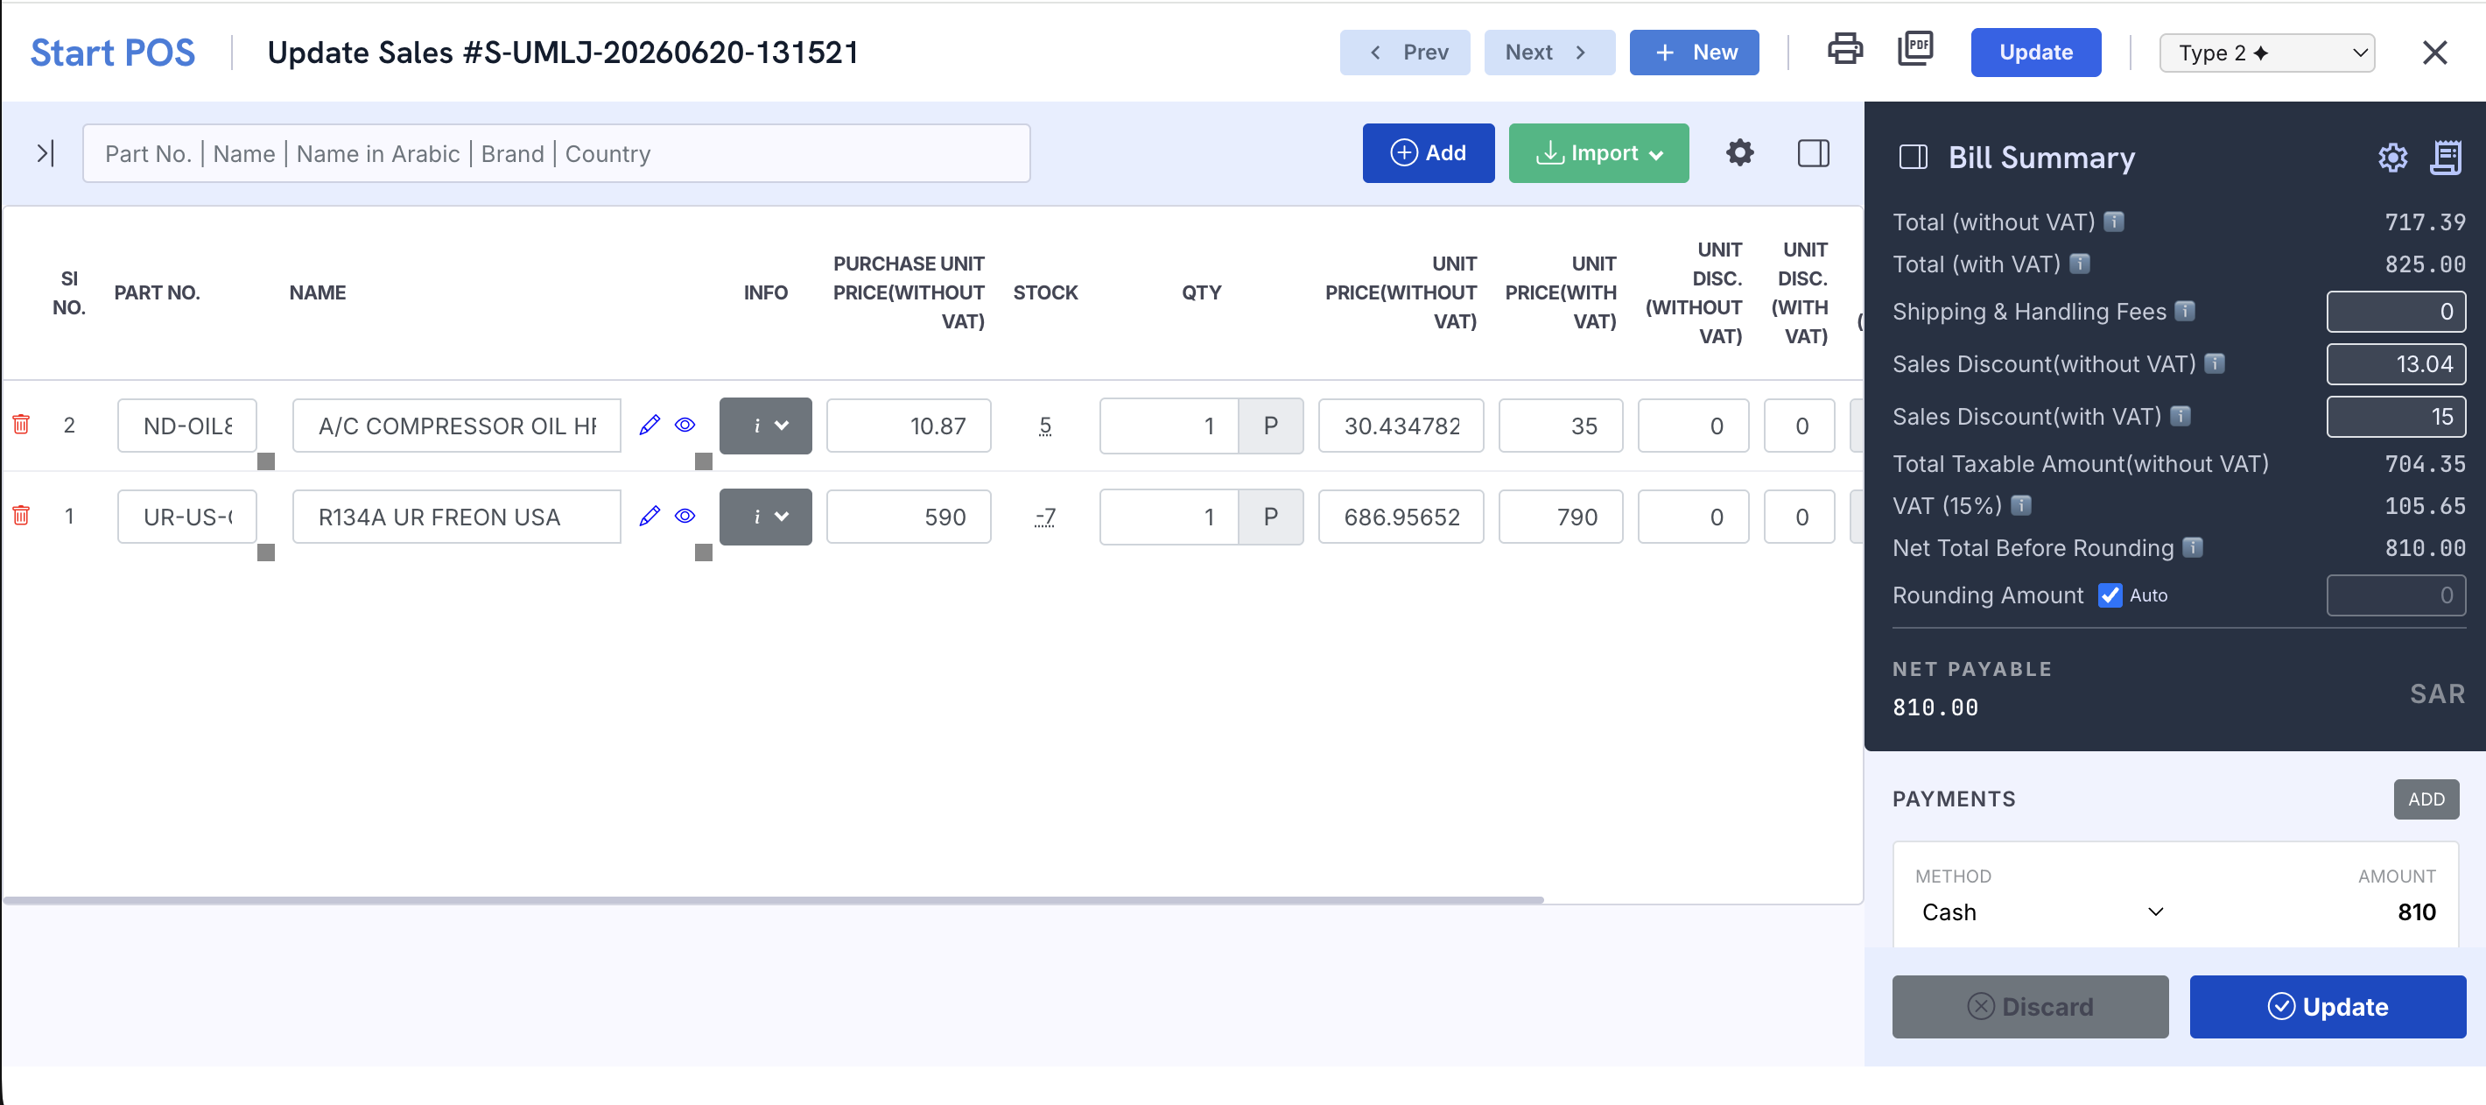Viewport: 2486px width, 1105px height.
Task: Click info icon beside Sales Discount(with VAT)
Action: click(x=2181, y=416)
